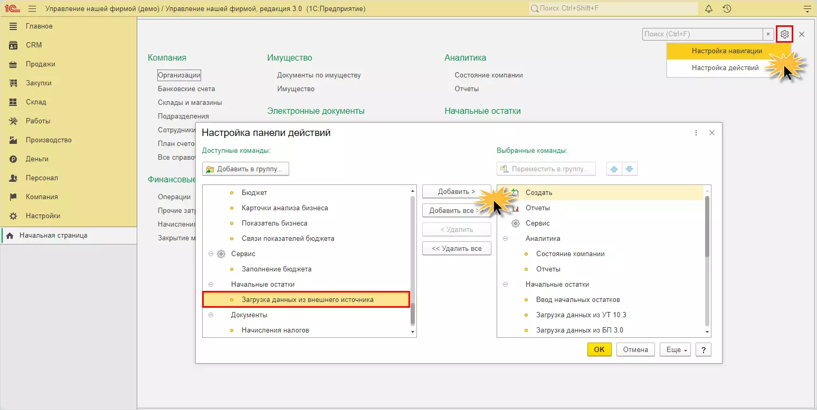Open the Имущество link under Имущество heading
This screenshot has width=817, height=410.
click(296, 89)
